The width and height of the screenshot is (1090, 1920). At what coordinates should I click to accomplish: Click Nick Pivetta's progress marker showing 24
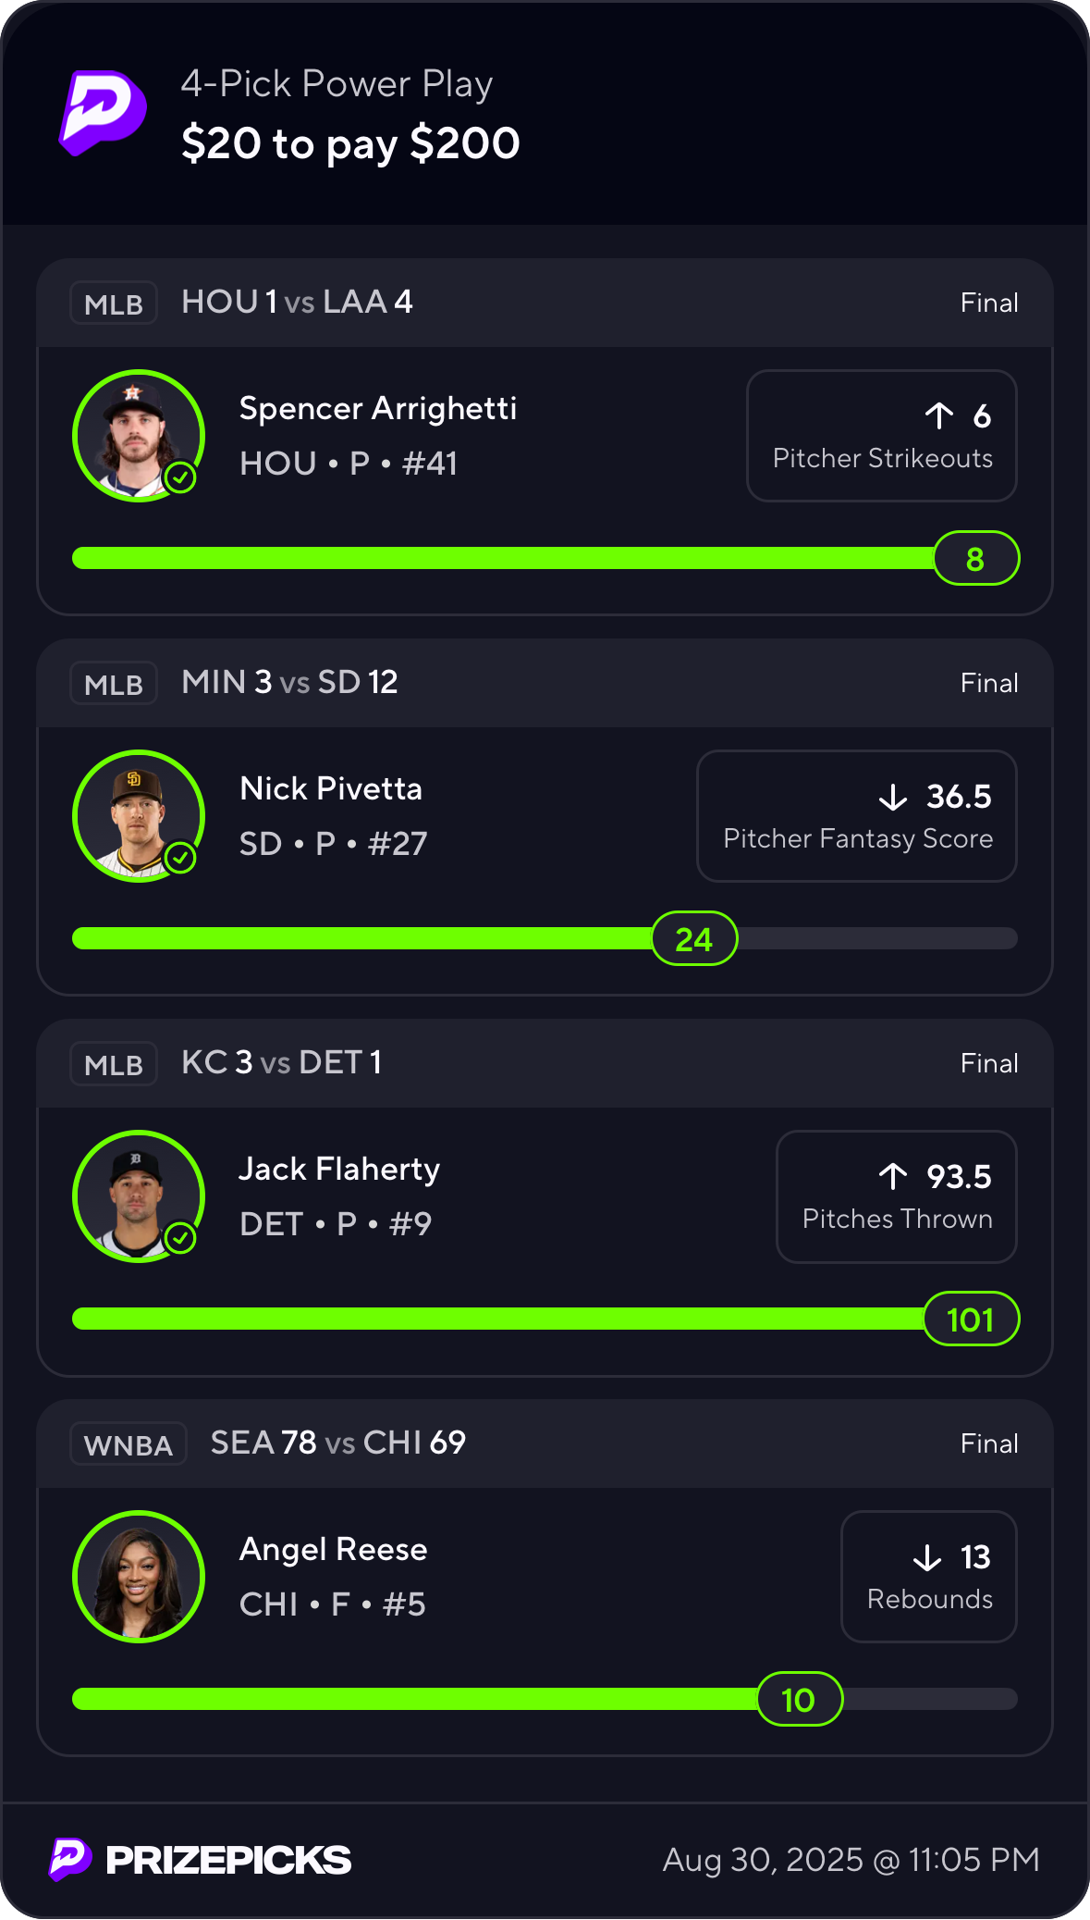(694, 939)
